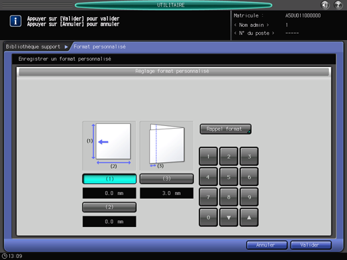Image resolution: width=347 pixels, height=260 pixels.
Task: Decrease value with the down arrow key
Action: pyautogui.click(x=229, y=217)
